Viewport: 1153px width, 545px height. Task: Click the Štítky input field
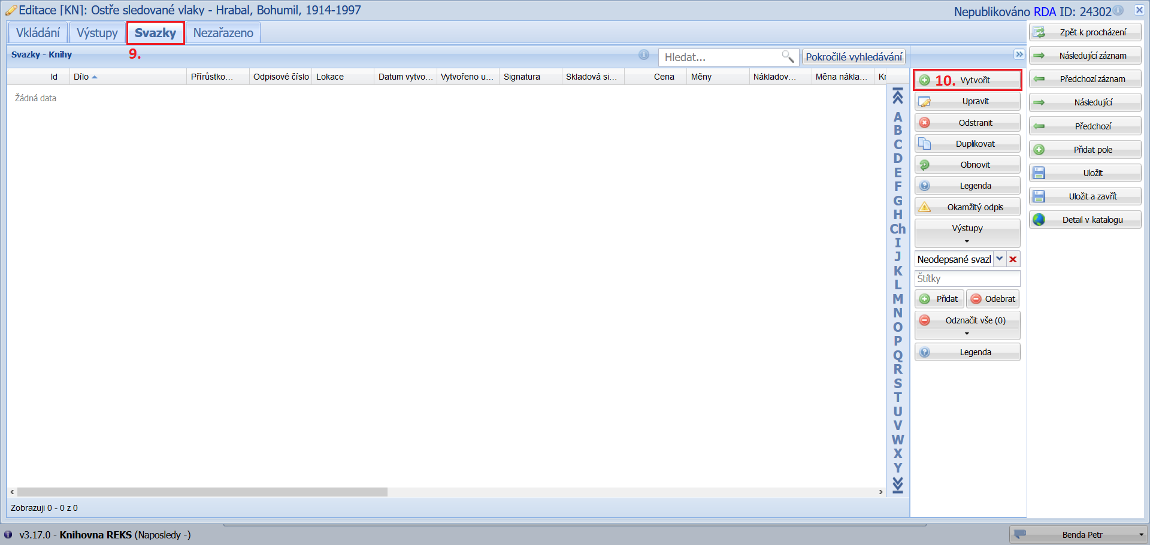click(967, 278)
